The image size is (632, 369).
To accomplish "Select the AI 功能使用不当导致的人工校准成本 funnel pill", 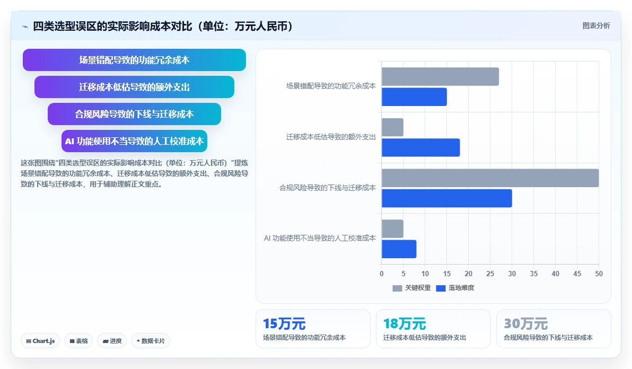I will (134, 141).
